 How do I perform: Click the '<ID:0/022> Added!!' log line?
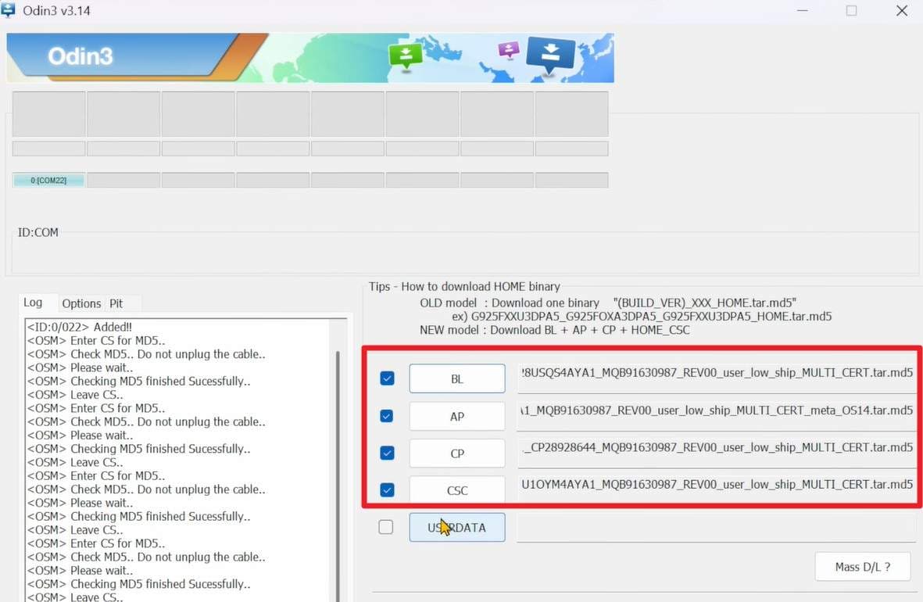click(80, 327)
